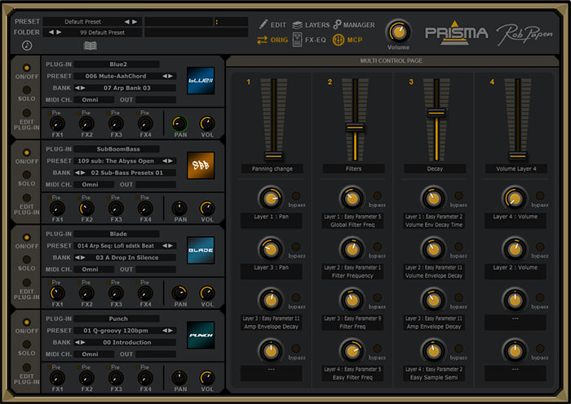Toggle ON/OFF for Punch layer

tap(27, 323)
